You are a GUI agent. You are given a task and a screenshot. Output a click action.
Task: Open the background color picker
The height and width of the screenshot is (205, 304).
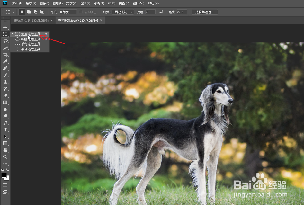tap(8, 178)
